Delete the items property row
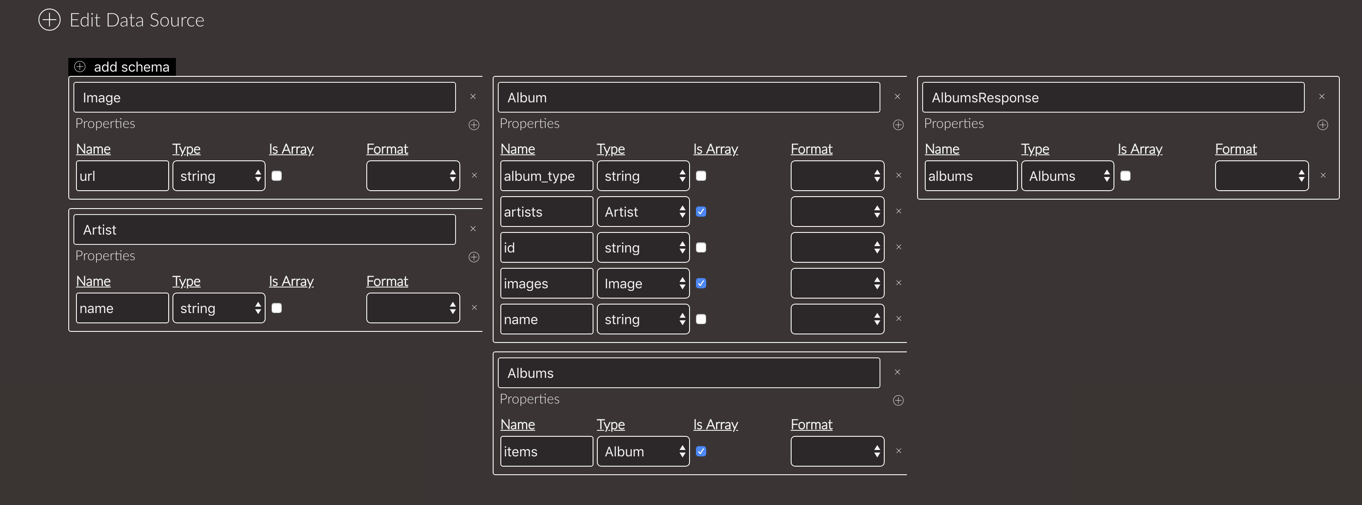Image resolution: width=1362 pixels, height=505 pixels. [899, 451]
